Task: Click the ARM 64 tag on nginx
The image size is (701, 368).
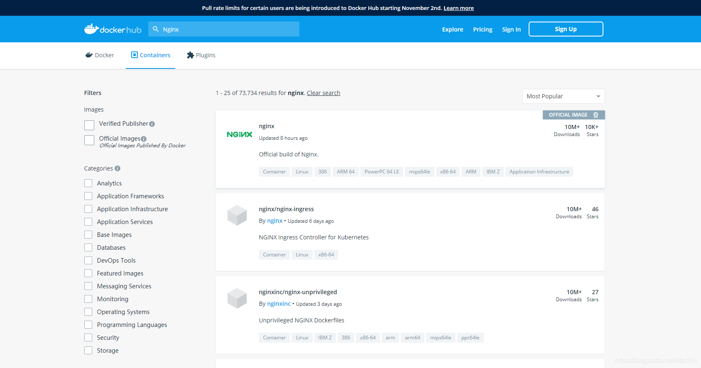Action: click(346, 172)
